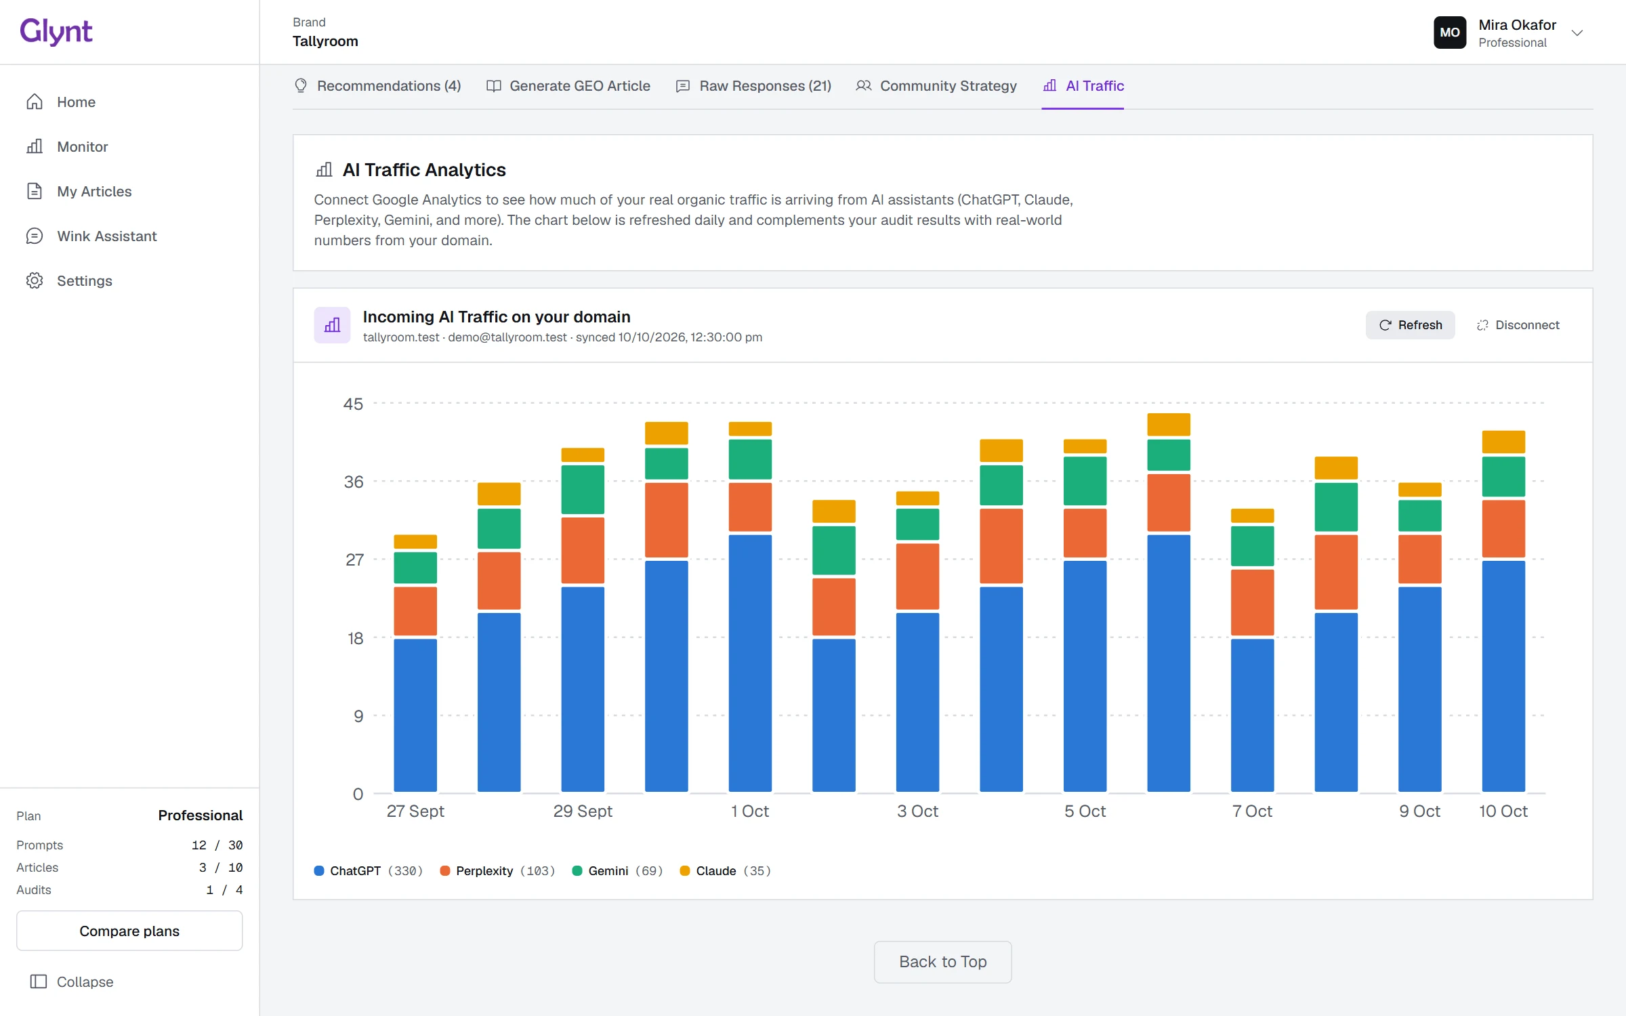Click the Disconnect button

(x=1518, y=325)
